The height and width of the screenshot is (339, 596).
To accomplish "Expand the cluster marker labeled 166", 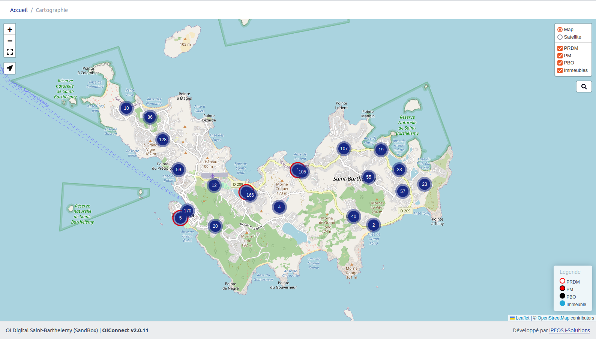I will click(250, 195).
